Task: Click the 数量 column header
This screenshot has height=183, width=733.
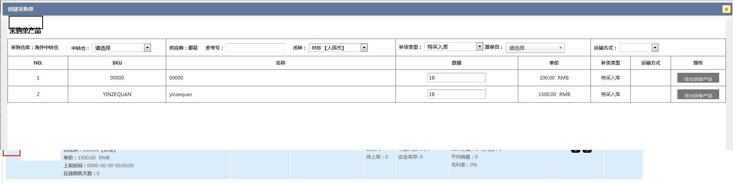Action: point(457,63)
